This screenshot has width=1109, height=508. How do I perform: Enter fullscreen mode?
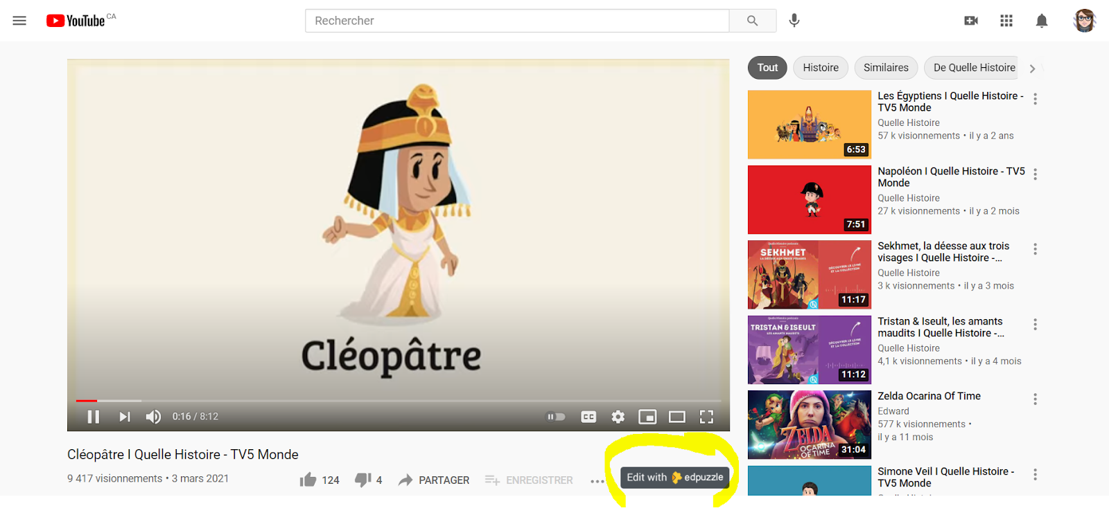point(706,417)
